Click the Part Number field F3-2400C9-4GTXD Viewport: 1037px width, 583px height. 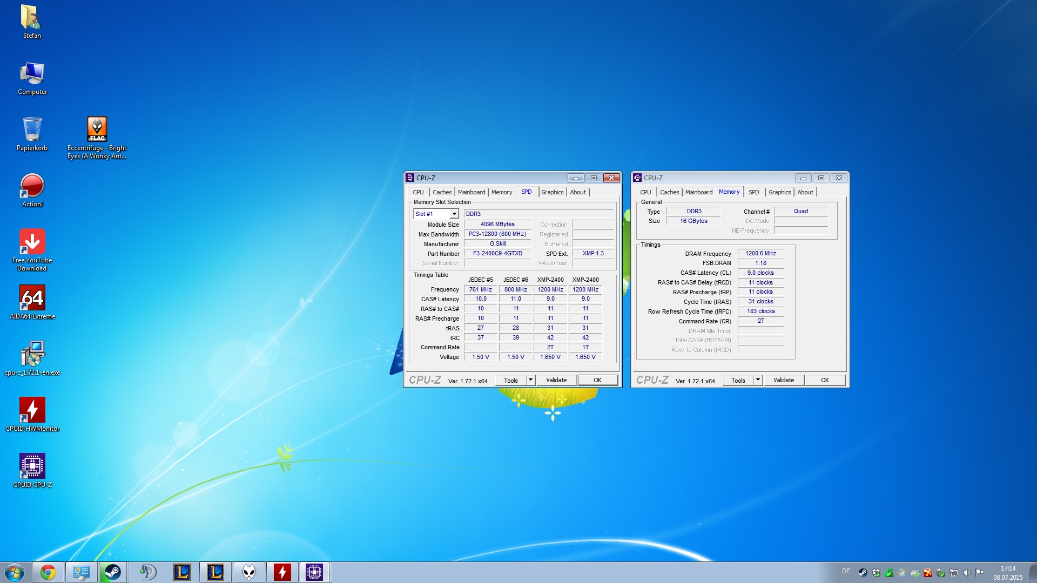497,254
